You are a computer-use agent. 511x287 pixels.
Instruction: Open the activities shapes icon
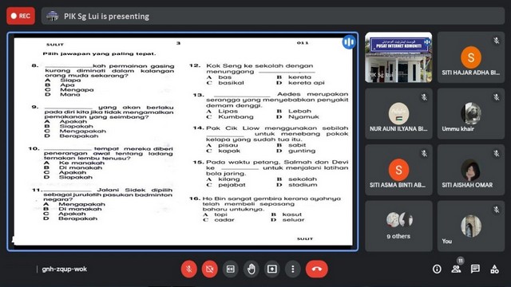(x=494, y=269)
